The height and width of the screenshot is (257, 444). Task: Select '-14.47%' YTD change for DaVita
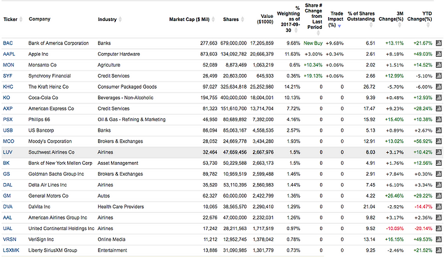(423, 206)
